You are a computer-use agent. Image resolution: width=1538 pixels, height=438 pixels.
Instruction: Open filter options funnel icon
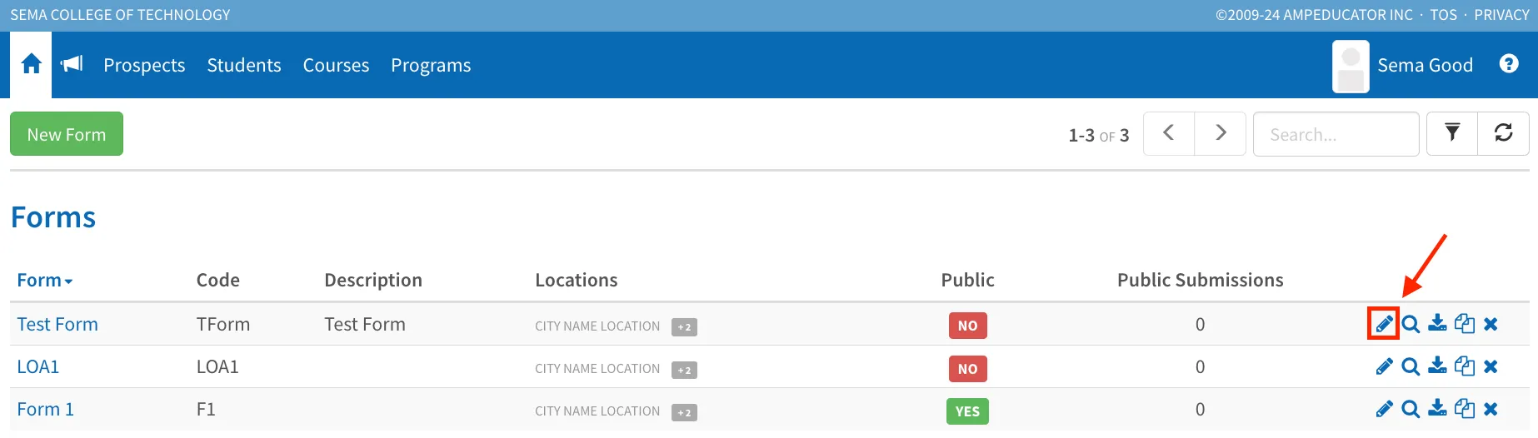(x=1452, y=133)
